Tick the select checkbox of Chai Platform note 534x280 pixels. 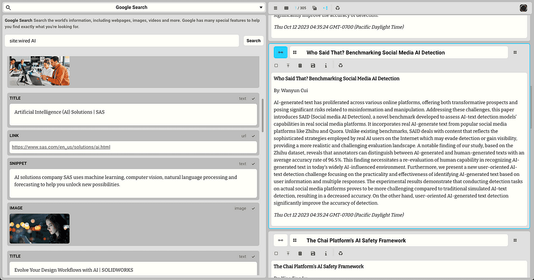[x=276, y=253]
